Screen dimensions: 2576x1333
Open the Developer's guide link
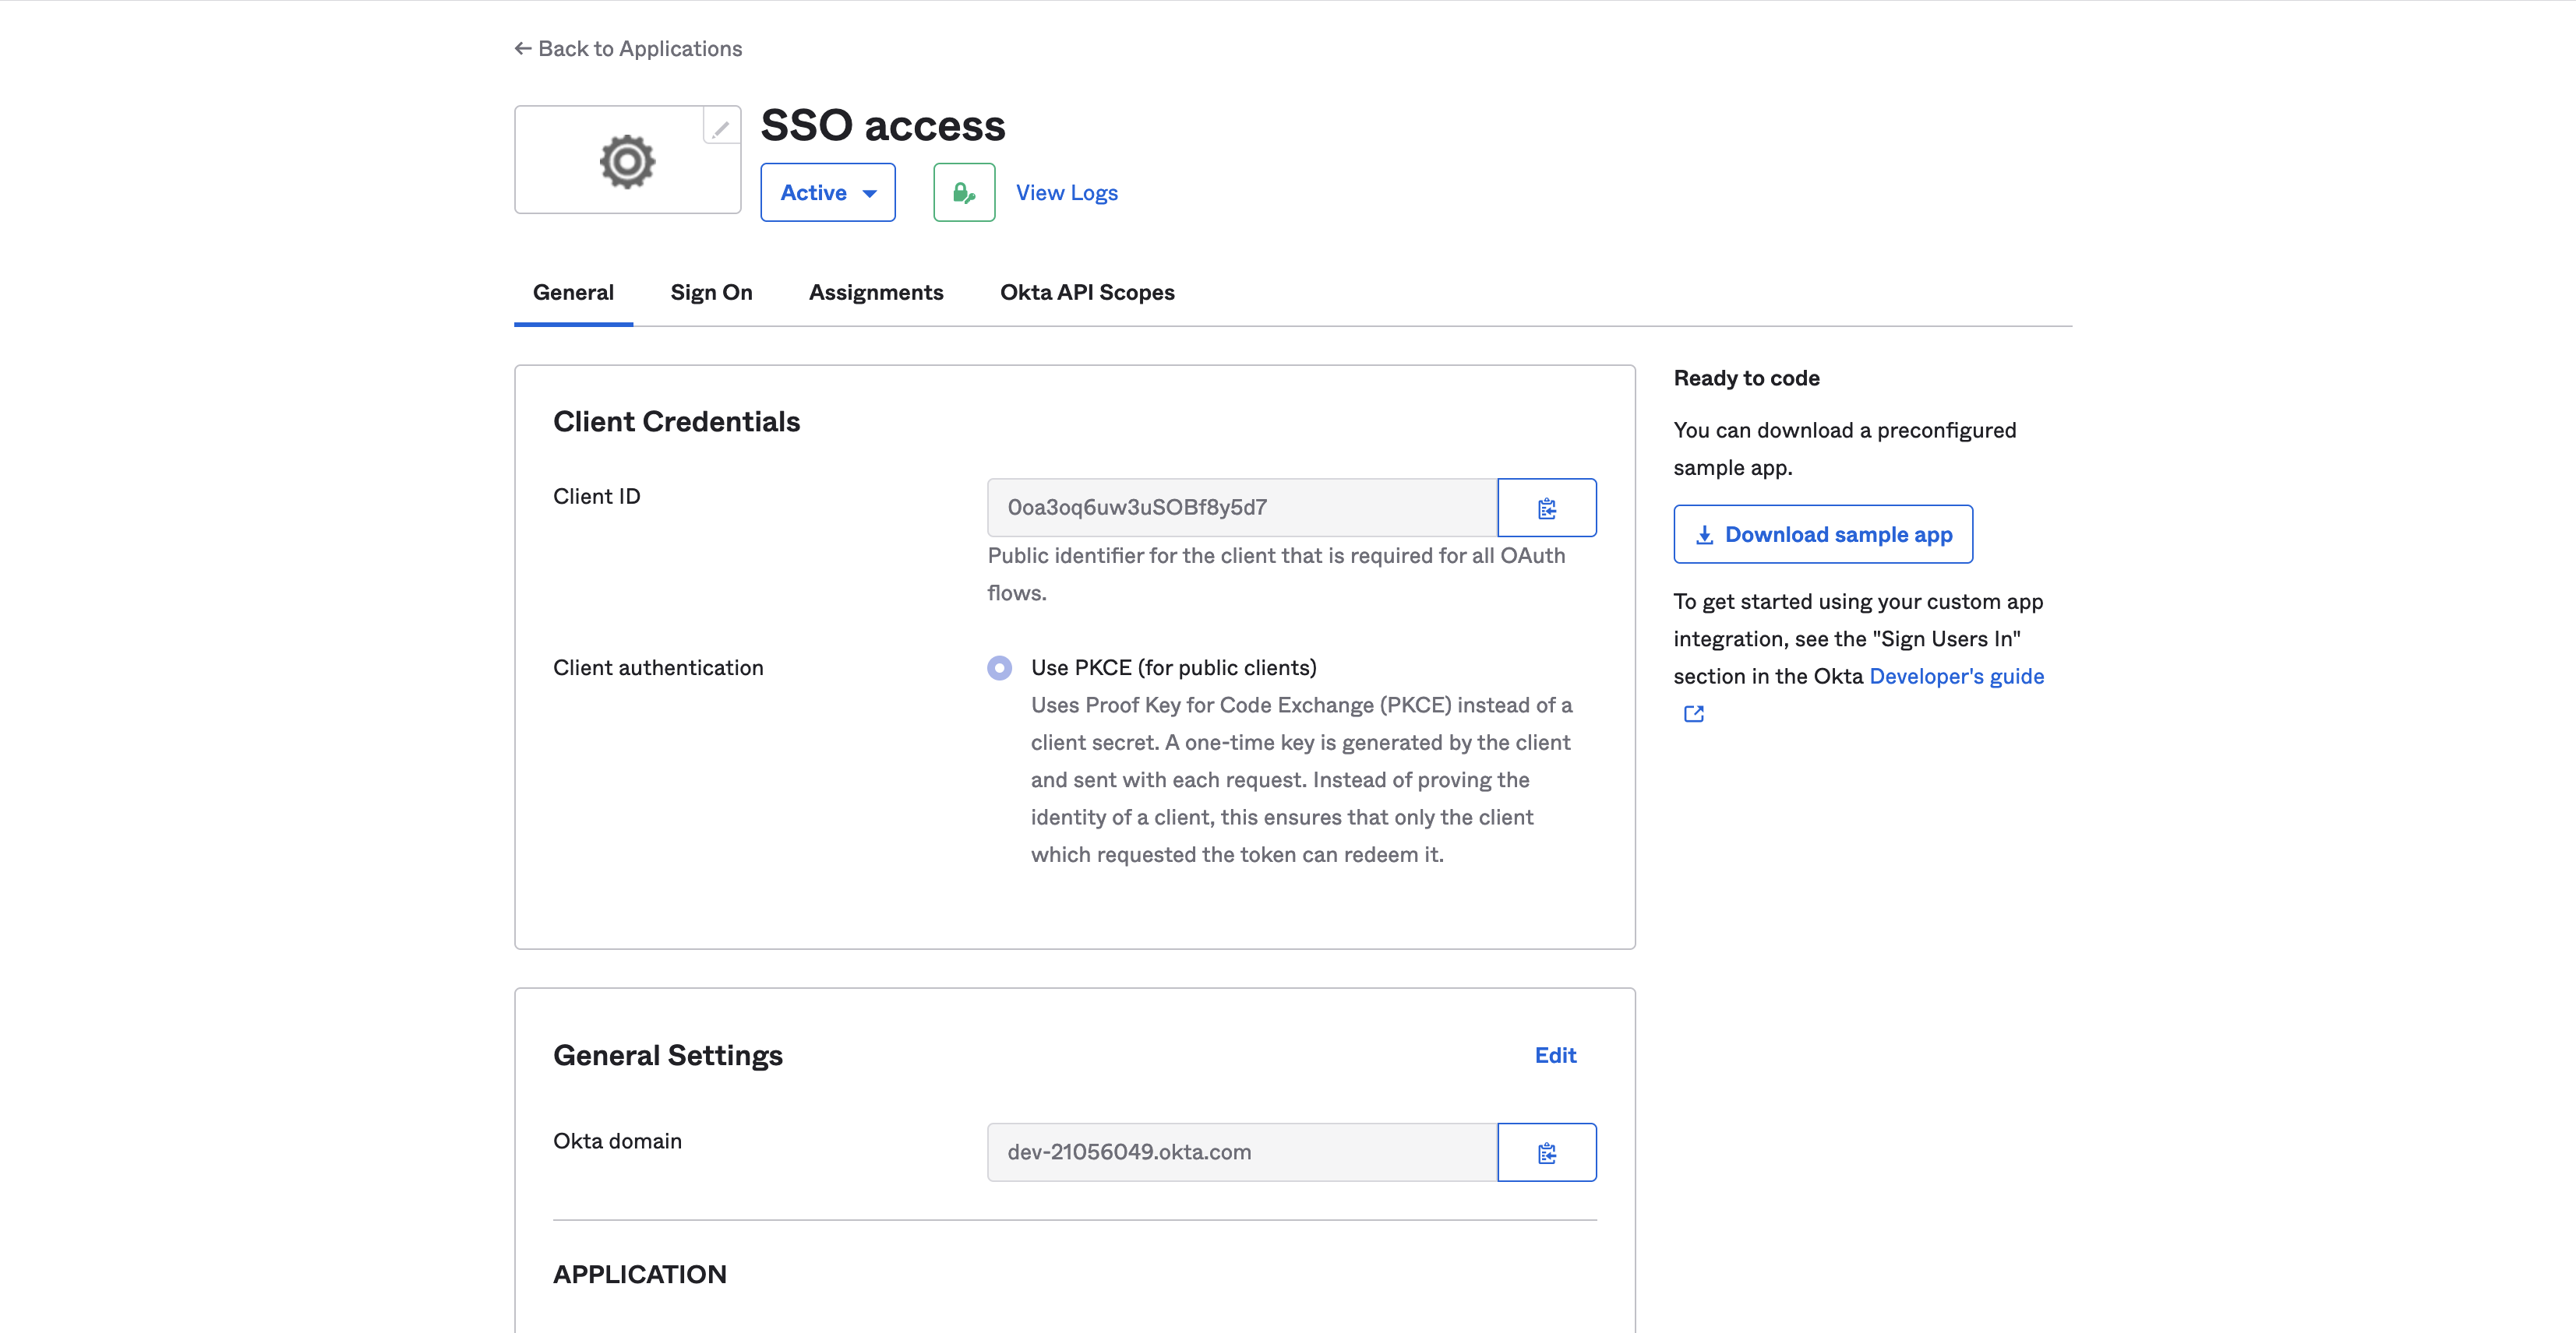(x=1956, y=677)
